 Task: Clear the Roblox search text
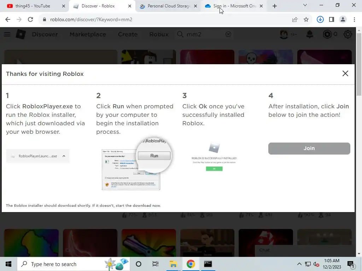click(228, 34)
